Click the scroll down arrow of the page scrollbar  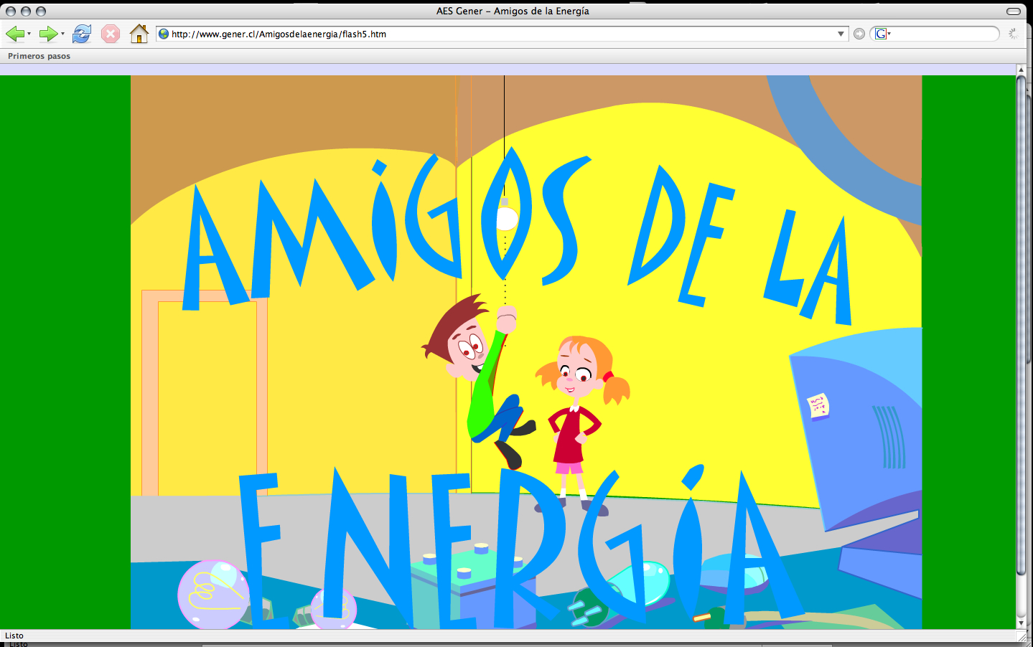(x=1021, y=623)
